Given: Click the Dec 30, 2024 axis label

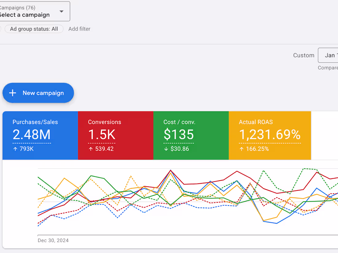Looking at the screenshot, I should click(53, 240).
